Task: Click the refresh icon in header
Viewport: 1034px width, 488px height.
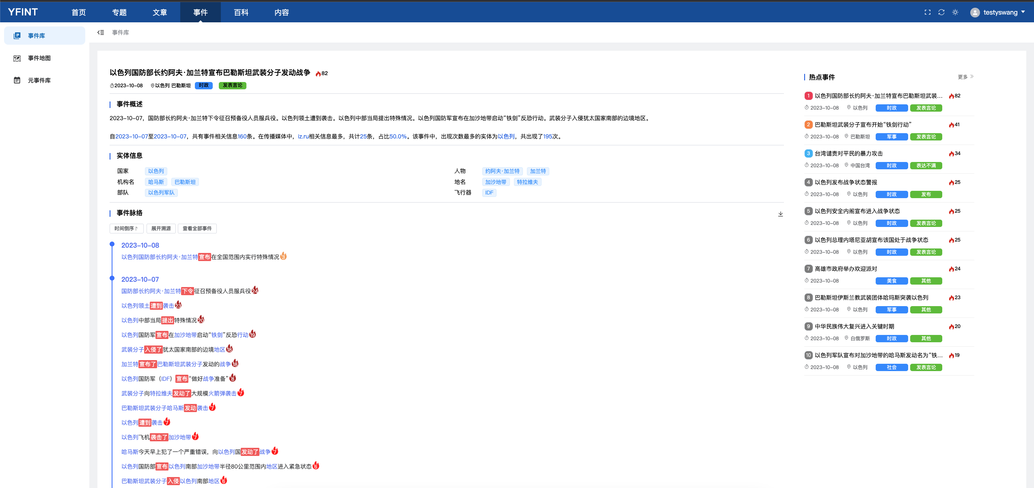Action: pos(941,12)
